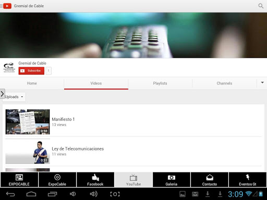Select the YouTube TV tab
267x200 pixels.
133,180
